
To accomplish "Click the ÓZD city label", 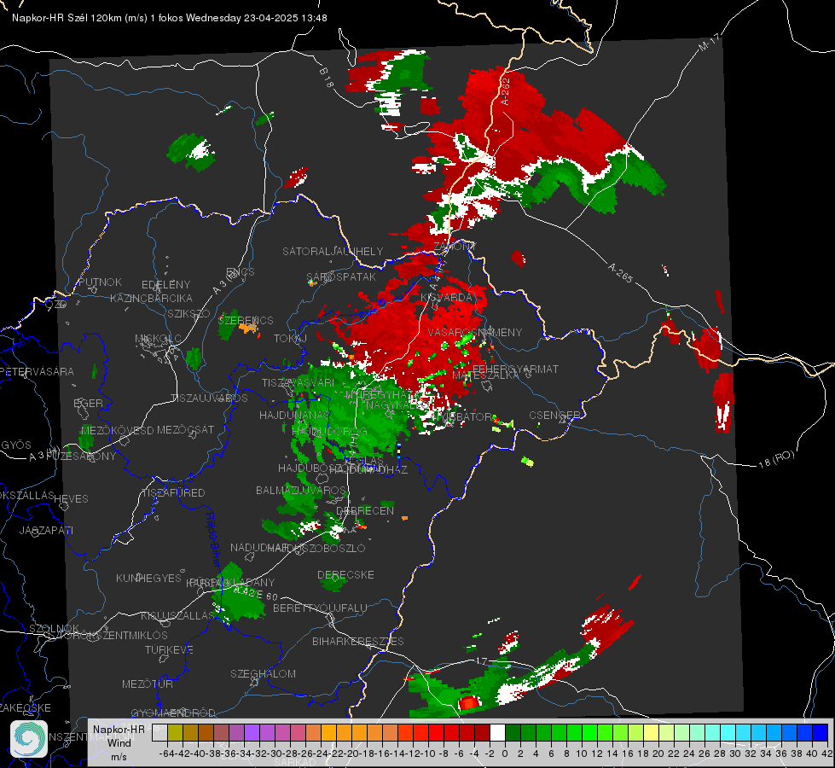I will [56, 305].
